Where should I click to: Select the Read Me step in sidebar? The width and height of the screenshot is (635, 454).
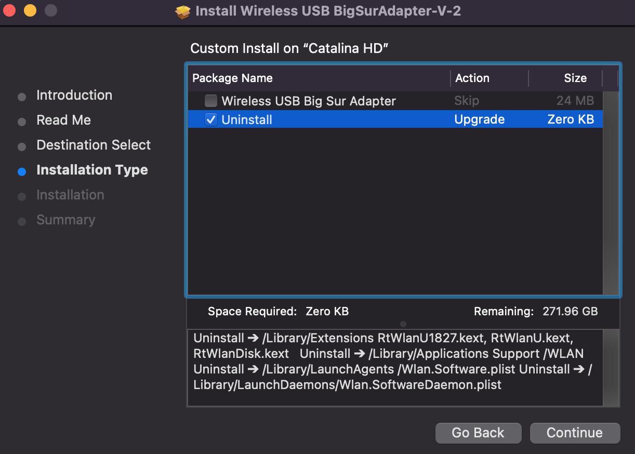click(x=63, y=120)
